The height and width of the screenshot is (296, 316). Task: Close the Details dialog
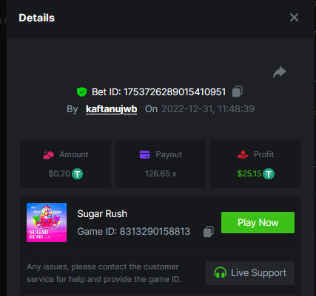pos(294,18)
